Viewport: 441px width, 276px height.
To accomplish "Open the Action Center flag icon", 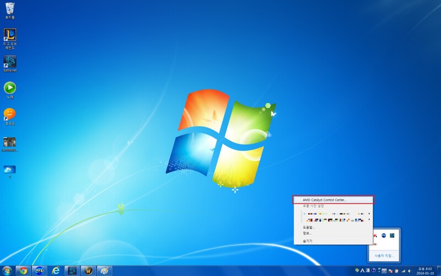I will [390, 271].
